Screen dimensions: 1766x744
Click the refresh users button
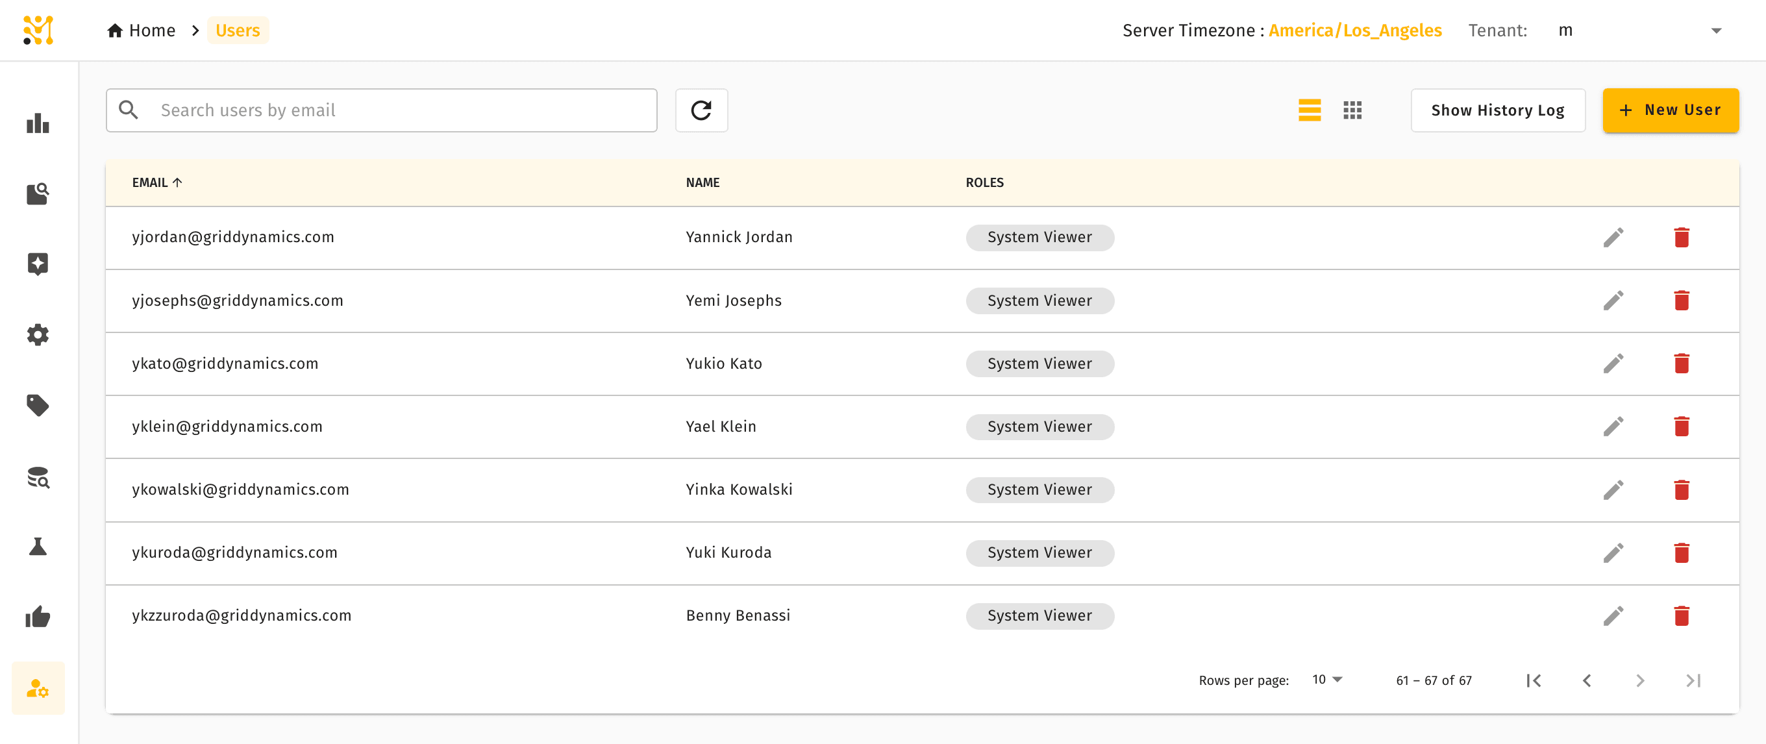[x=701, y=110]
